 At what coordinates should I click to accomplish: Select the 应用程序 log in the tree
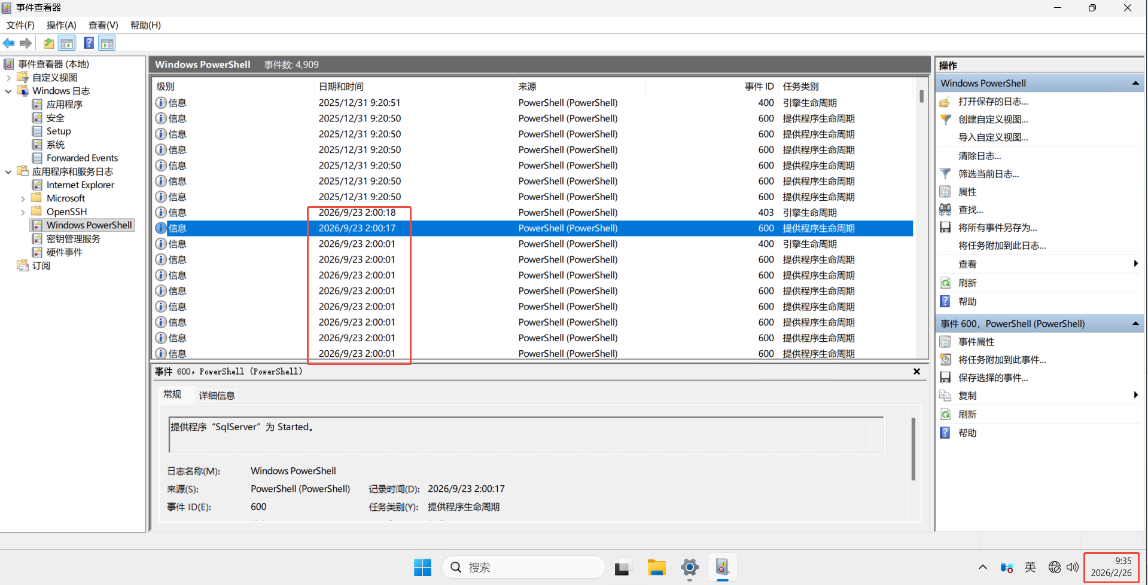65,105
